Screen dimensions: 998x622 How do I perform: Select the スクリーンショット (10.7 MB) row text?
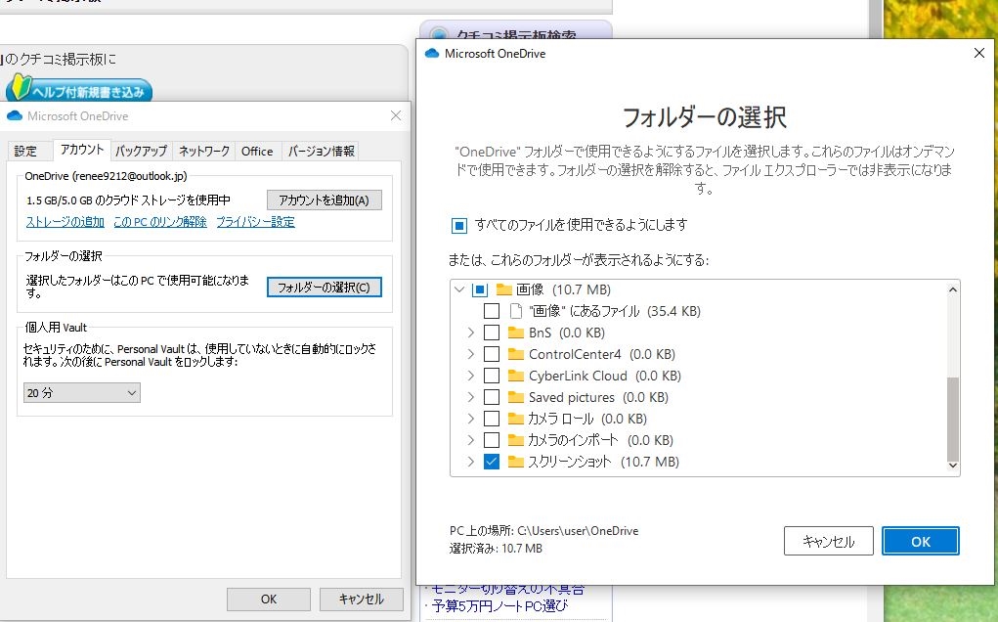point(603,462)
